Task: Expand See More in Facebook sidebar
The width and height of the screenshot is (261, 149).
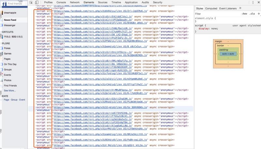Action: click(x=10, y=91)
